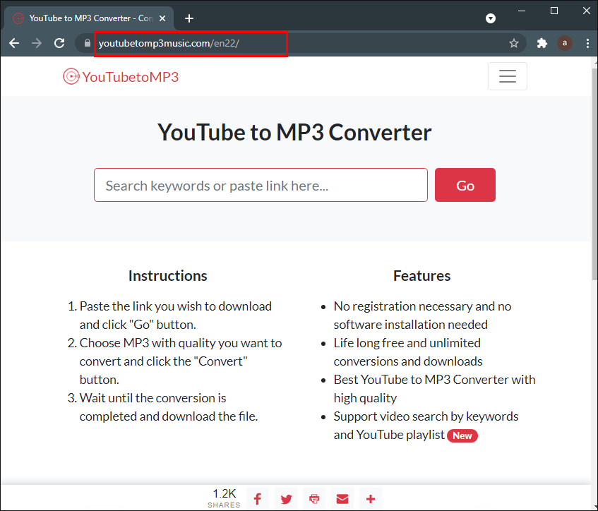Minimize the browser window
Image resolution: width=598 pixels, height=511 pixels.
click(x=522, y=11)
